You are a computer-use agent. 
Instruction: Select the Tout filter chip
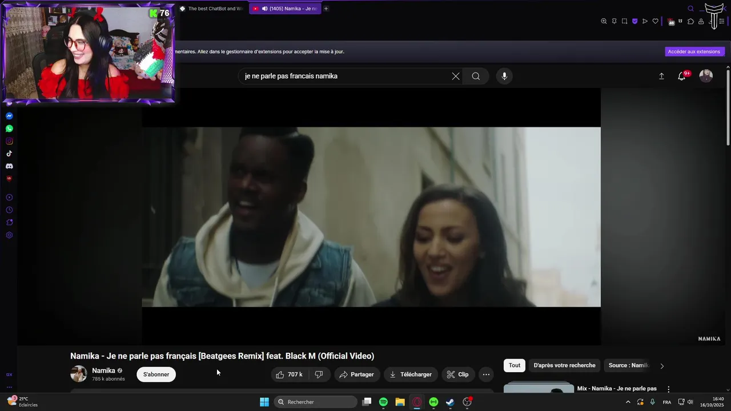515,365
